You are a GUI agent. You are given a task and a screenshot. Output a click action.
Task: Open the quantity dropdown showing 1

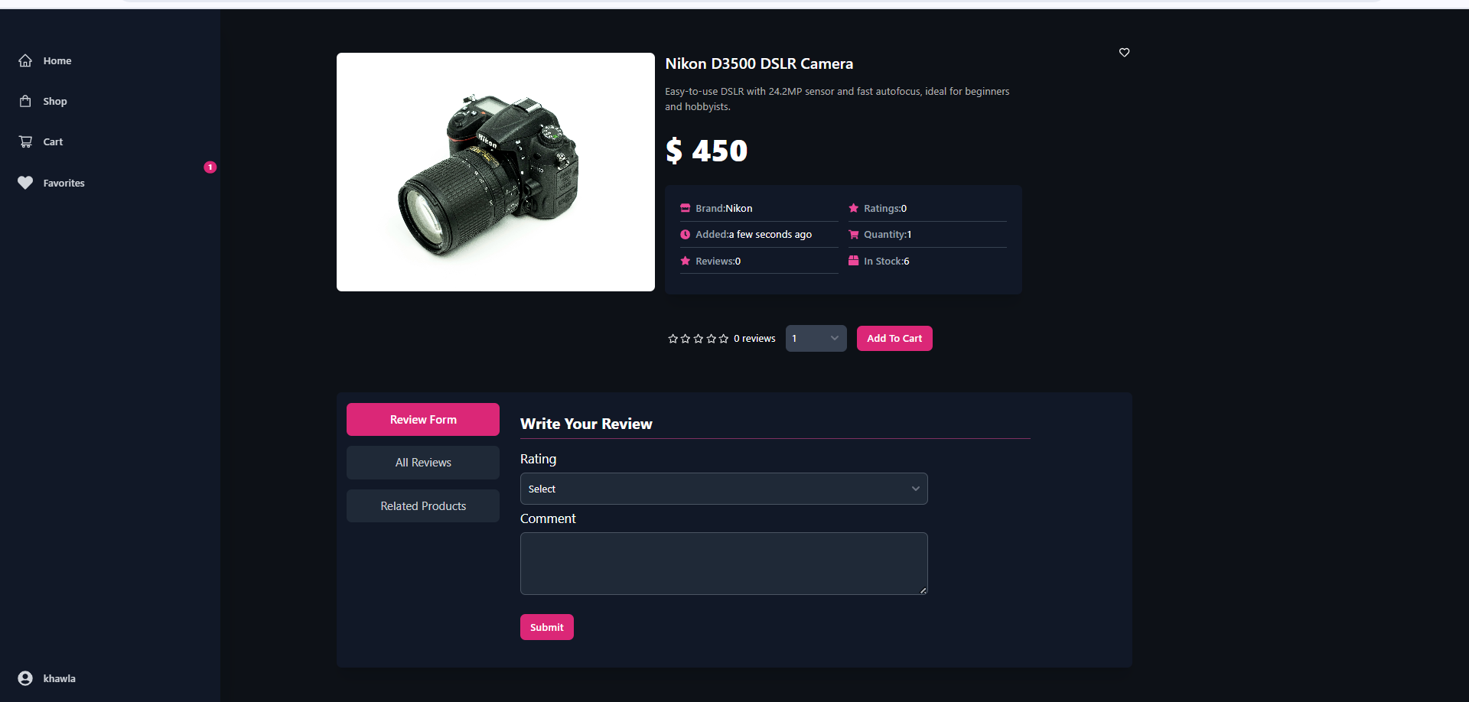816,337
